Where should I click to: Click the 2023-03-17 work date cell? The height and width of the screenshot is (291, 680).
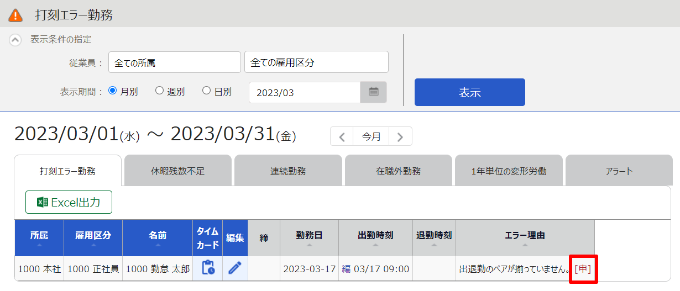(310, 269)
